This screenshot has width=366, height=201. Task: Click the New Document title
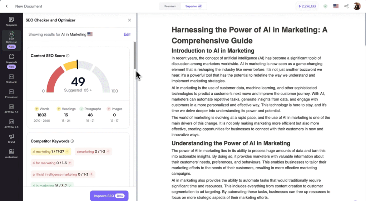(29, 6)
